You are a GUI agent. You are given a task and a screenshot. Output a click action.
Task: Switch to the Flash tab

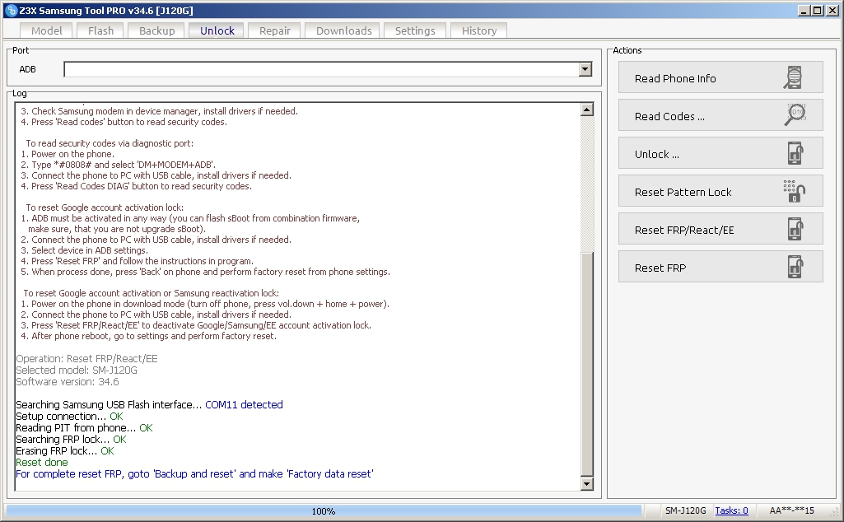pos(100,30)
